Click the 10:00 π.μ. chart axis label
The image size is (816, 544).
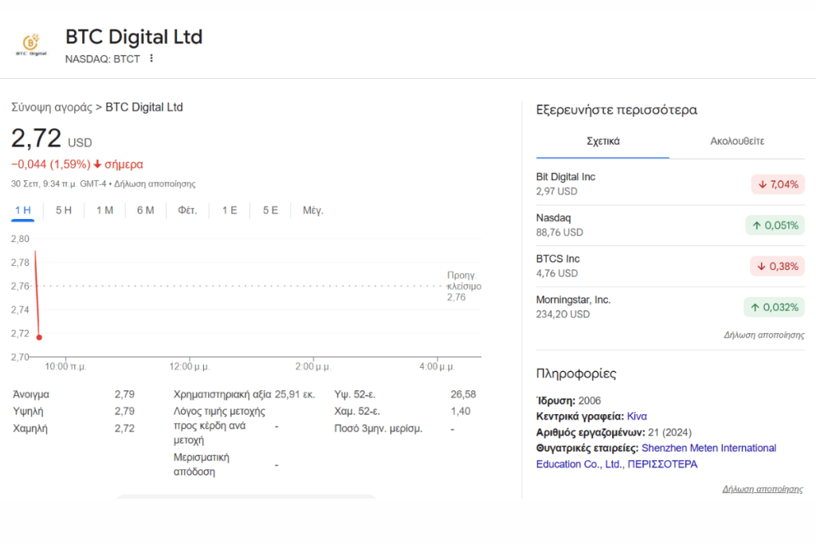coord(65,366)
